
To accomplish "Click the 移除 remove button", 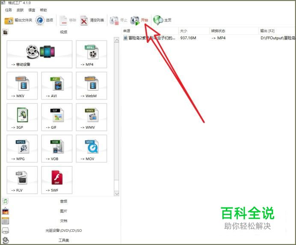I will pos(68,20).
